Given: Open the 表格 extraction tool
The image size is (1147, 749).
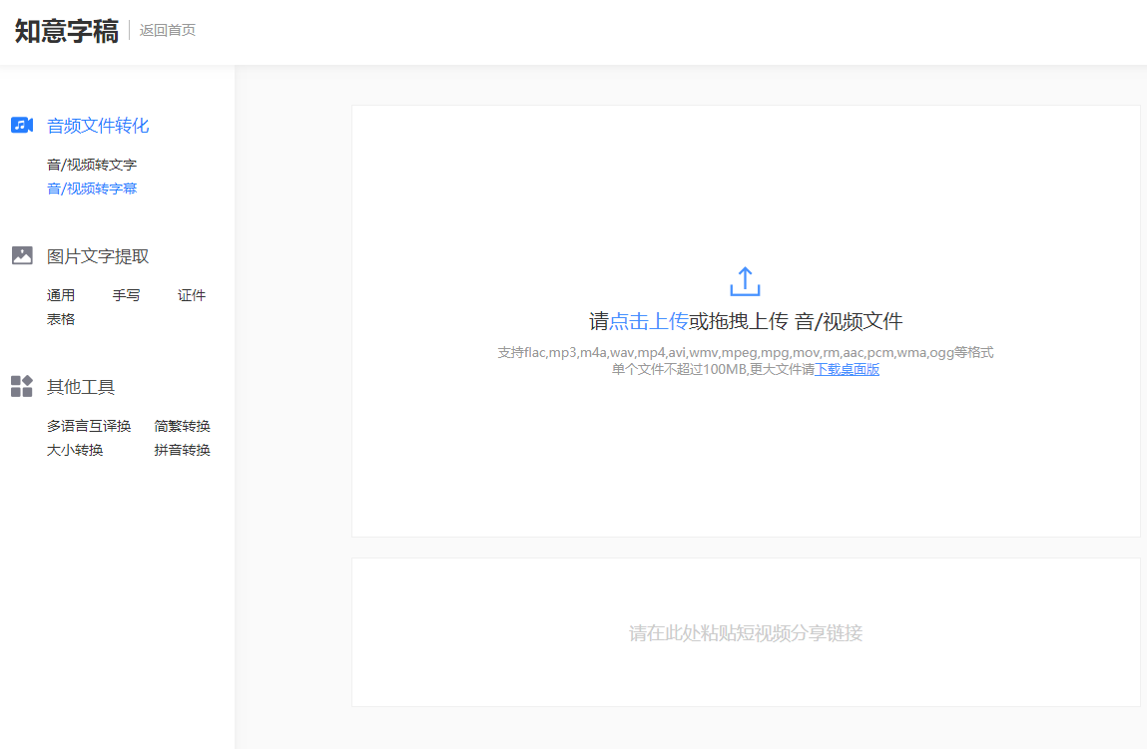Looking at the screenshot, I should click(61, 318).
